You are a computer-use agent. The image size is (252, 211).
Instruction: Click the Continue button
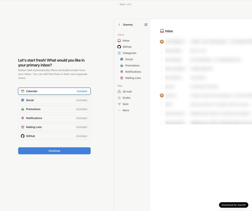(54, 151)
